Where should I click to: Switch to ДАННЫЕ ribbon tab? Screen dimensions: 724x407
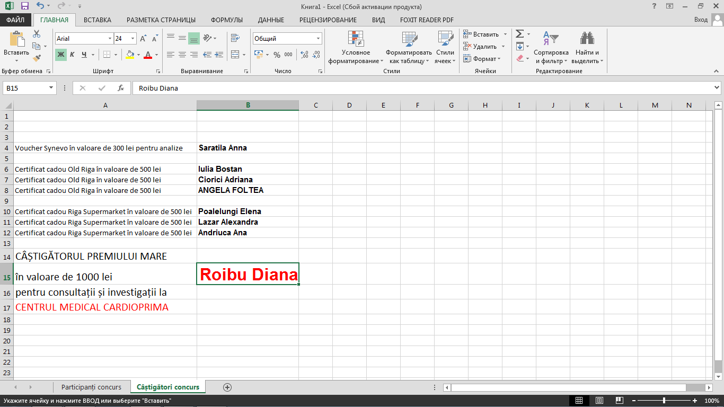[271, 20]
